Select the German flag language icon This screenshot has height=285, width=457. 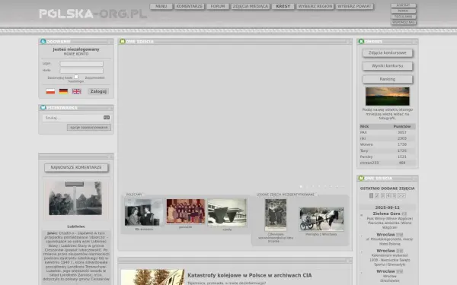pyautogui.click(x=63, y=91)
